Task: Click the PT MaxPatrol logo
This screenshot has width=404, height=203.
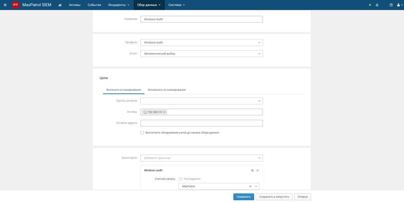Action: (x=15, y=5)
